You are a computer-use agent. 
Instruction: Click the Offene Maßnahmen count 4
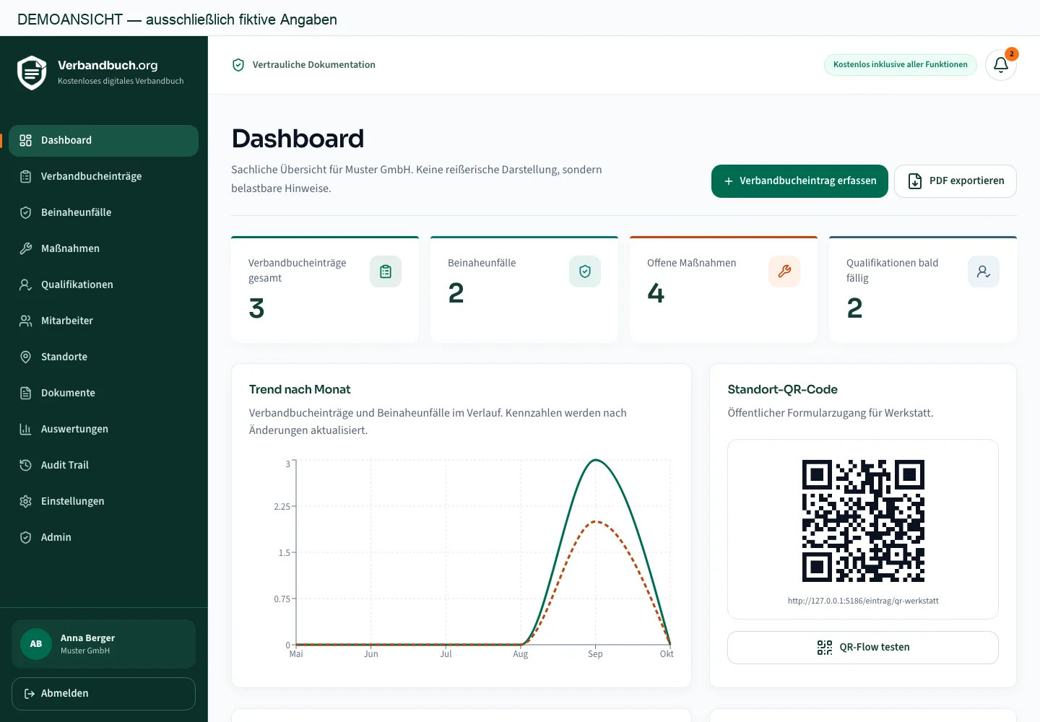pos(656,293)
